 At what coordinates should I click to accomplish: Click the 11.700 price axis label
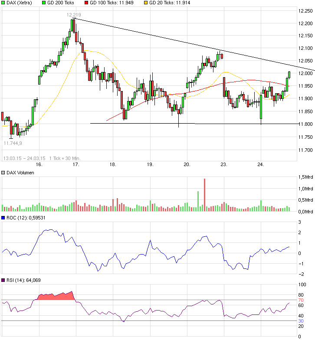point(305,150)
